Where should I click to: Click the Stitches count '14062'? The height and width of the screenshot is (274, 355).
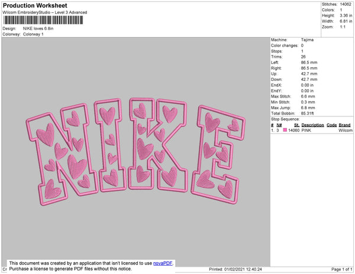tap(346, 4)
